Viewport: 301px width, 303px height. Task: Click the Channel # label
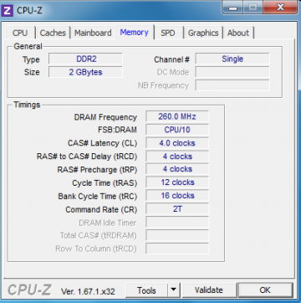171,59
